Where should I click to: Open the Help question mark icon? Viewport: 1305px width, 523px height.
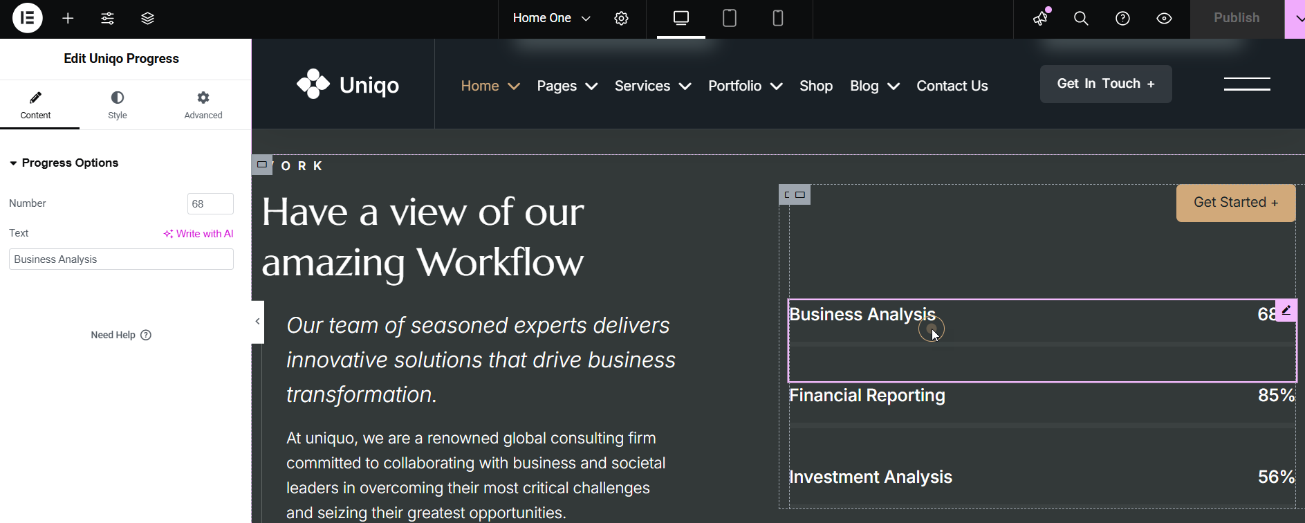point(1122,19)
